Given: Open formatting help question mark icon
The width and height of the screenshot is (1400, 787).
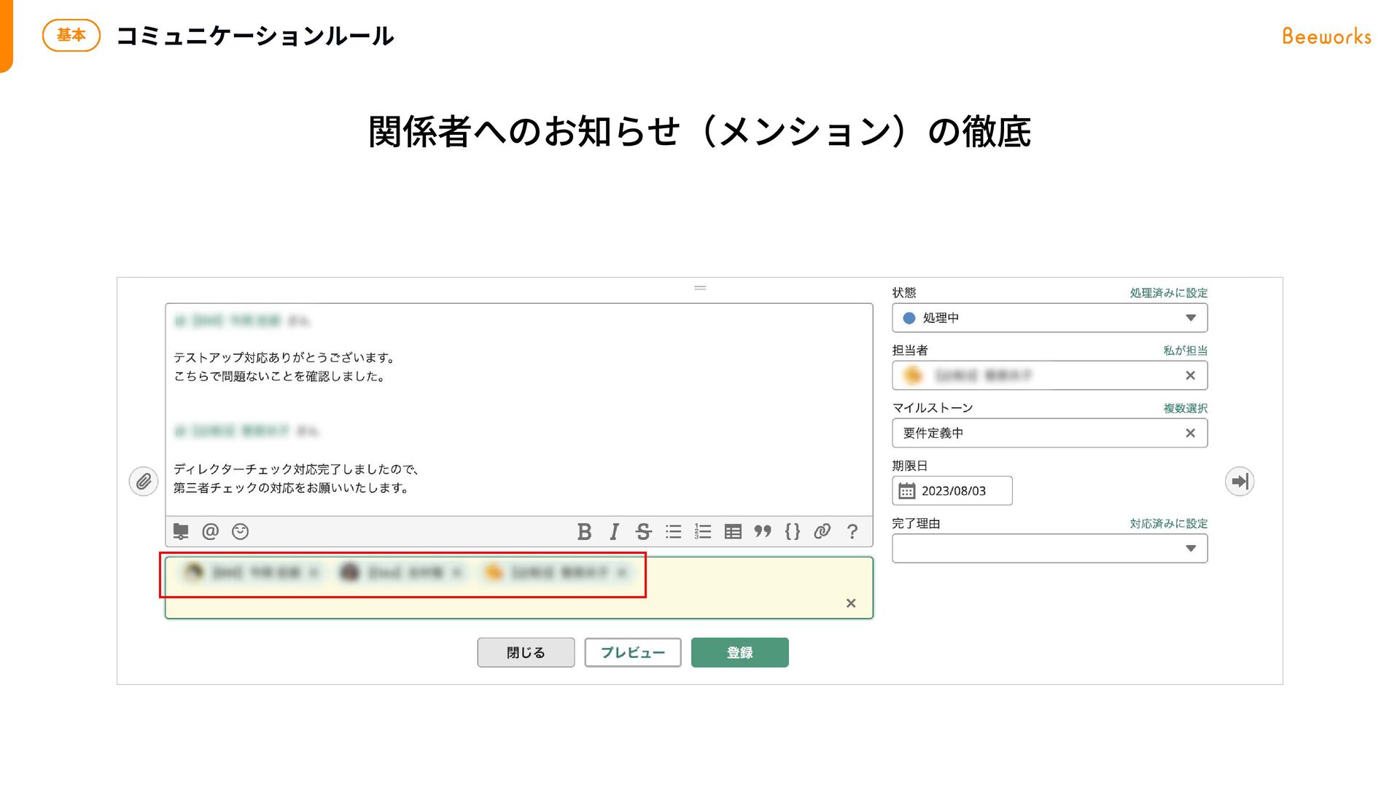Looking at the screenshot, I should point(852,531).
